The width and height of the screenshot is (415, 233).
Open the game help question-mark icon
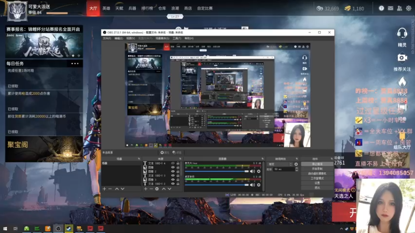[x=381, y=8]
